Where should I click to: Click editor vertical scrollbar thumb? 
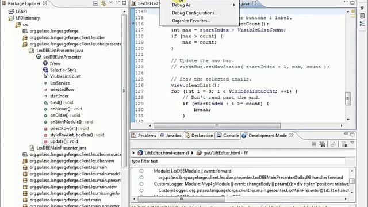(348, 98)
